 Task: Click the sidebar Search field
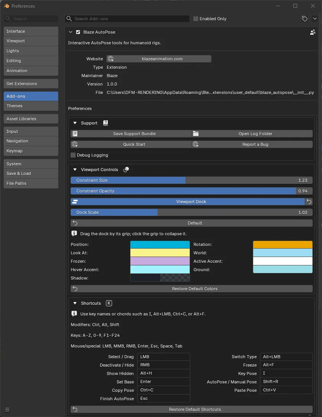tap(31, 19)
